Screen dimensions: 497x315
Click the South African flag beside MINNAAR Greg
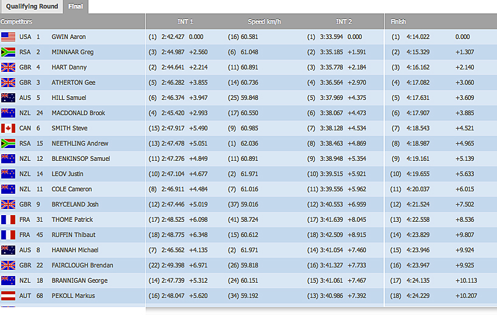8,52
